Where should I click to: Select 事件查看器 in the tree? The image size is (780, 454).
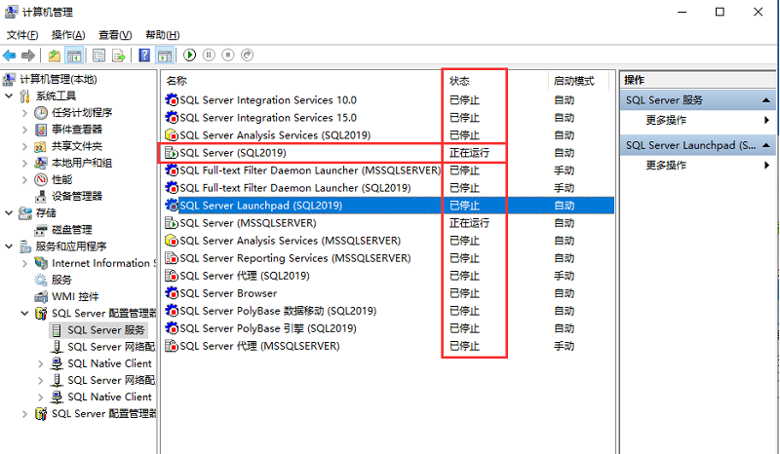pyautogui.click(x=77, y=130)
